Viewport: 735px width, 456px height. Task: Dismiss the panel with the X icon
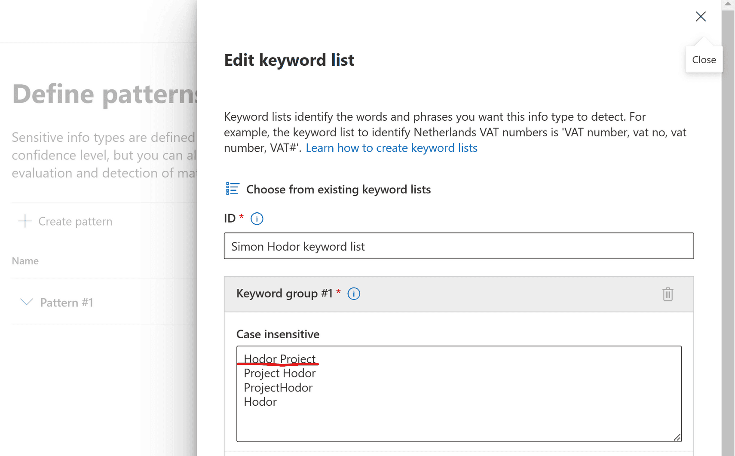[701, 16]
